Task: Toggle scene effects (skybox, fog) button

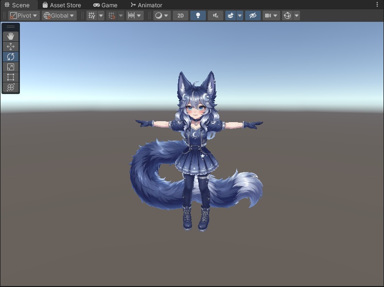Action: [x=231, y=16]
